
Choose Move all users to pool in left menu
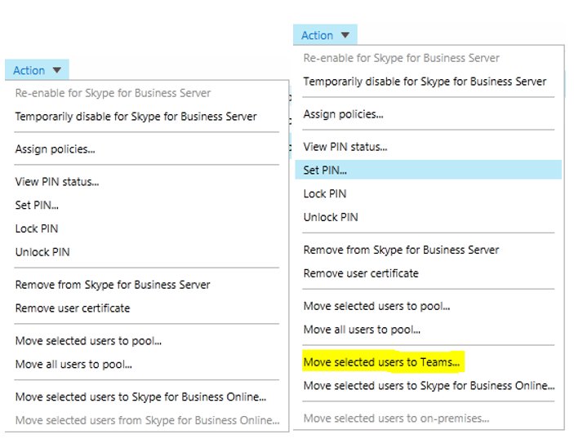point(73,365)
